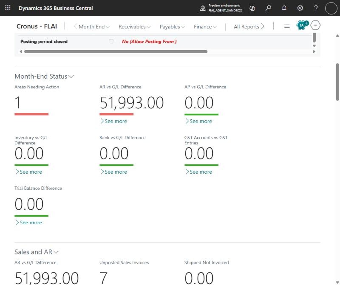Viewport: 340px width, 285px height.
Task: Click the Cronus - FLAI company name
Action: 37,26
